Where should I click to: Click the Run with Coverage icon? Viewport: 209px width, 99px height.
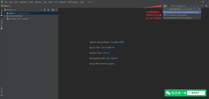point(198,6)
